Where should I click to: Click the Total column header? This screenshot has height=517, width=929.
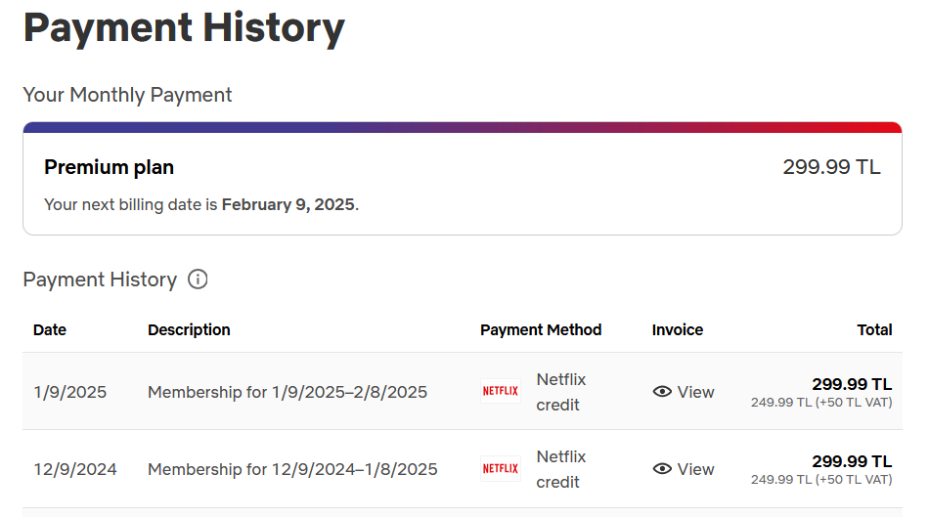874,329
